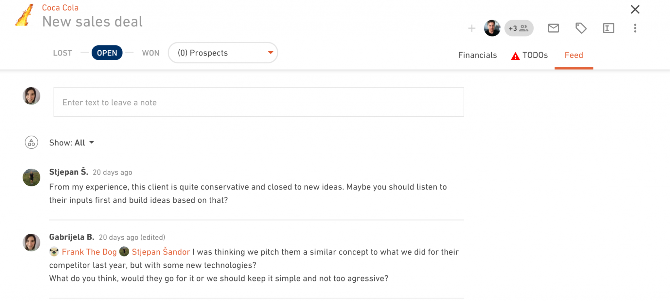The width and height of the screenshot is (670, 301).
Task: Open the custom fields text-box icon
Action: (x=608, y=28)
